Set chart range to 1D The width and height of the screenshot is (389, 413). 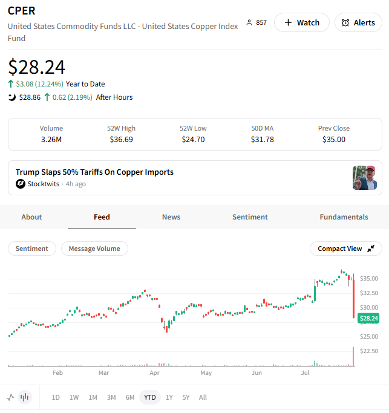click(56, 397)
